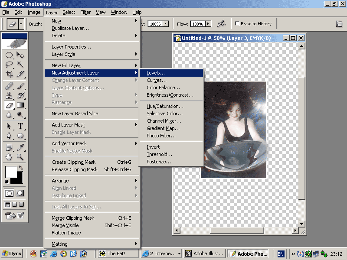Select the Path Selection tool

point(9,126)
